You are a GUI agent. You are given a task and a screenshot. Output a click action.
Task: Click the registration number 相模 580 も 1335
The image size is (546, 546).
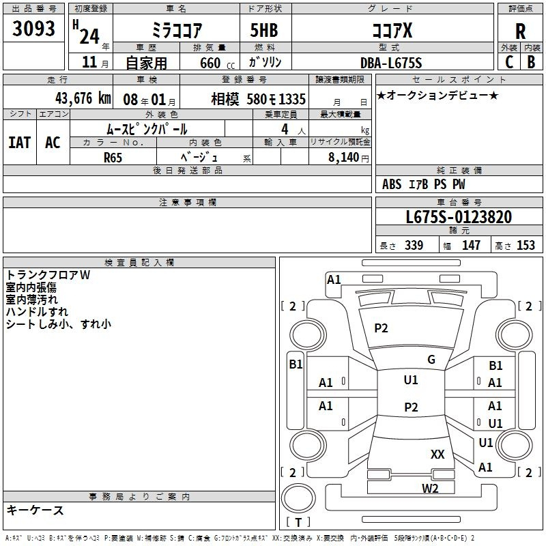(x=258, y=99)
